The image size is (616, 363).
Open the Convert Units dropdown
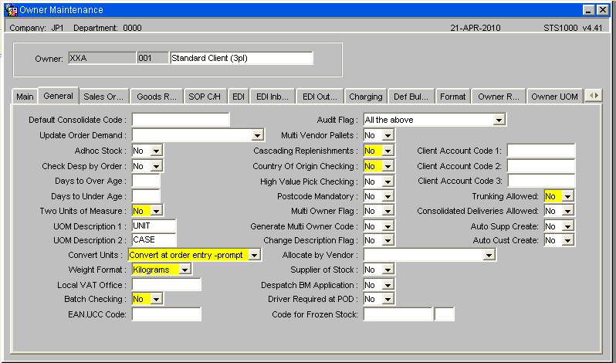(x=255, y=256)
